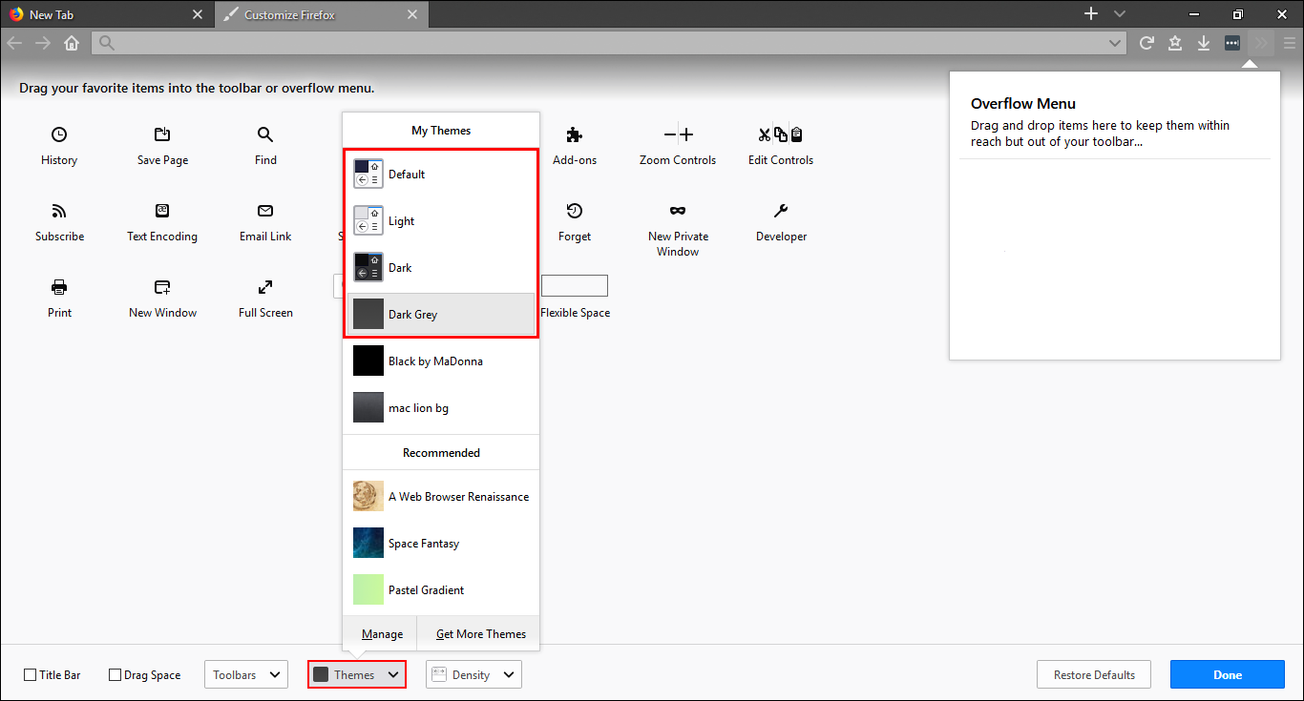Apply the Dark theme

tap(441, 268)
